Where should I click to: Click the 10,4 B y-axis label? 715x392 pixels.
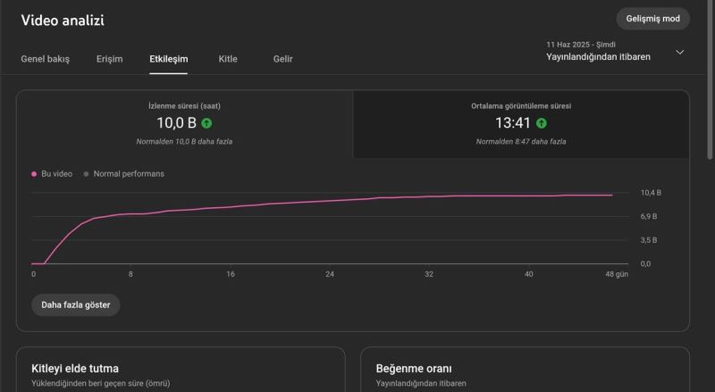click(x=649, y=193)
